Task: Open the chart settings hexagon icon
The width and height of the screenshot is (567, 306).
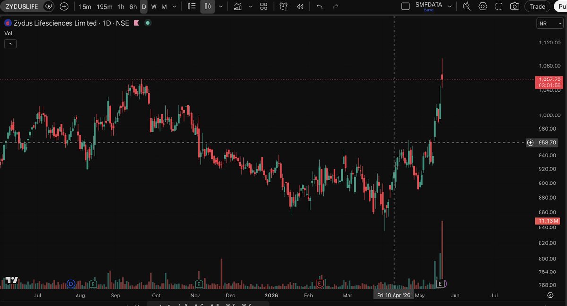Action: coord(482,7)
